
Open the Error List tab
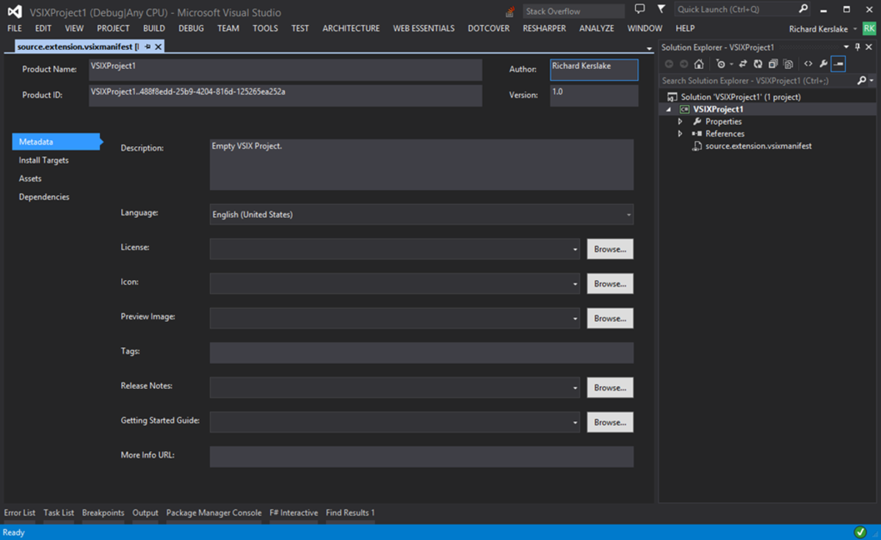tap(20, 513)
